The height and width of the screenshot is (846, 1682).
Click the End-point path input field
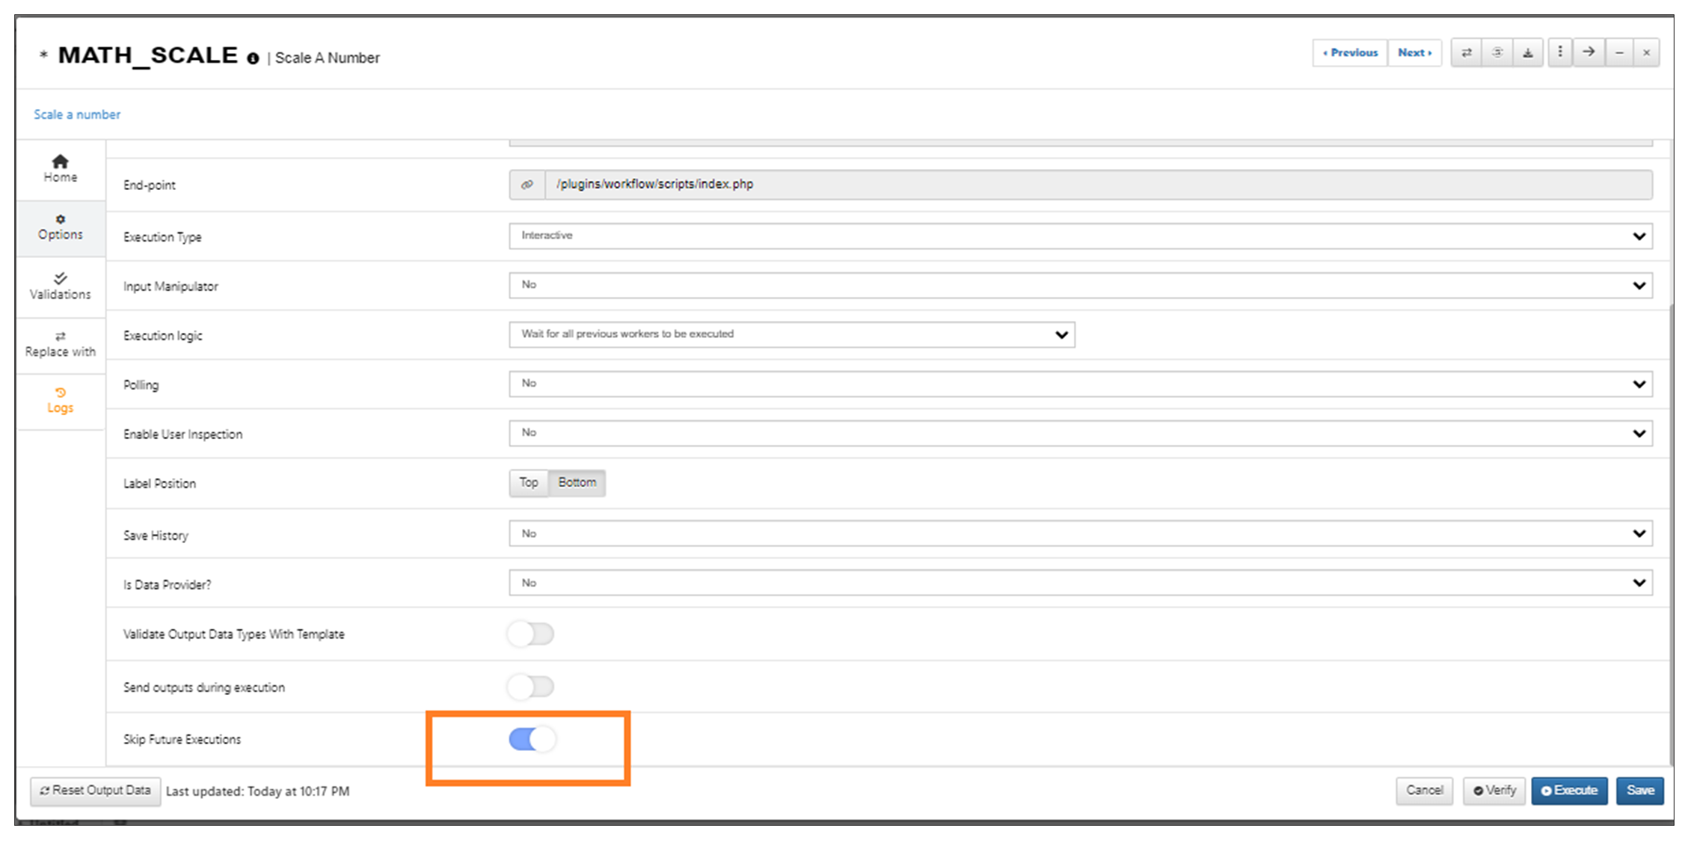pos(1099,185)
